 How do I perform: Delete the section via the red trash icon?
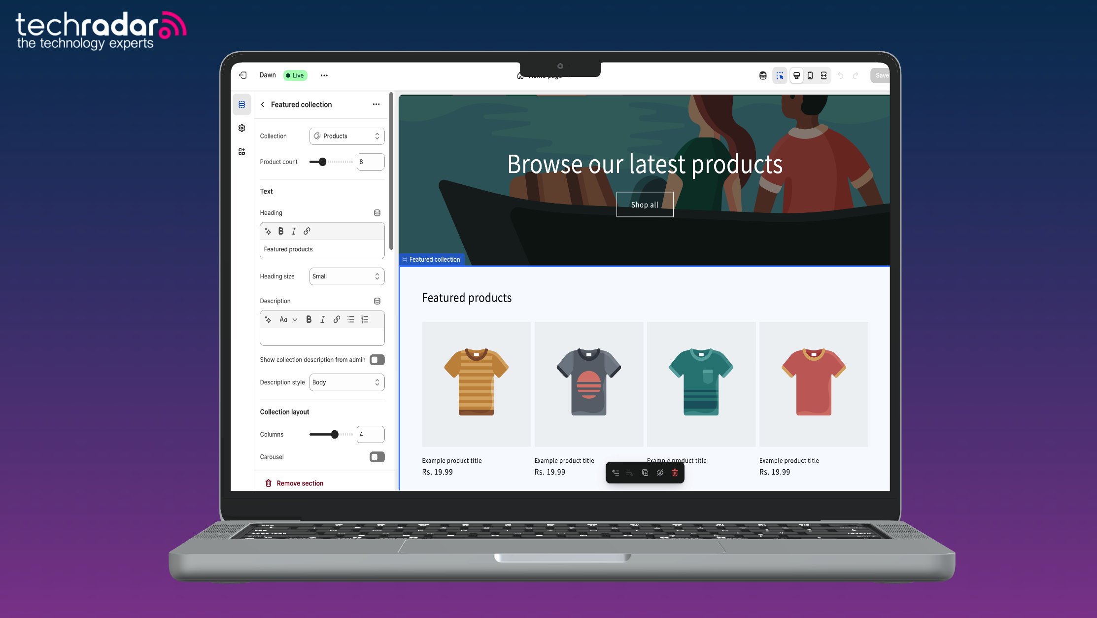675,473
